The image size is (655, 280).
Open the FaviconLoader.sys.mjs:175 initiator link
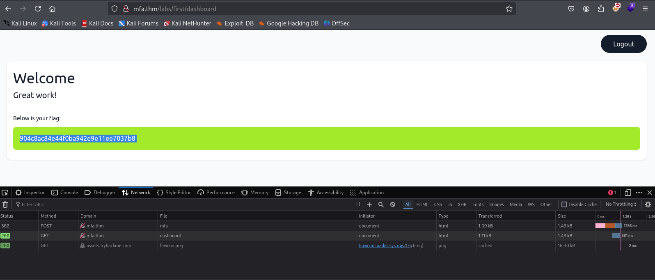point(385,246)
